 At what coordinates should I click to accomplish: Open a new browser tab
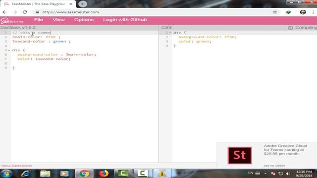(83, 4)
